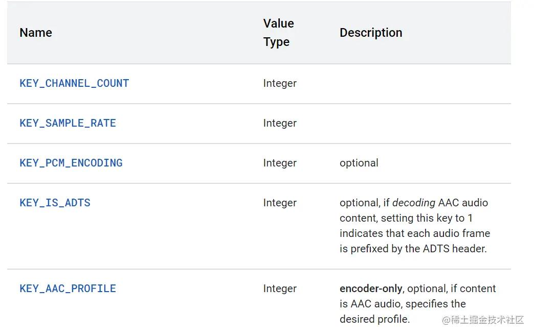Select the Value Type column header

click(x=278, y=33)
